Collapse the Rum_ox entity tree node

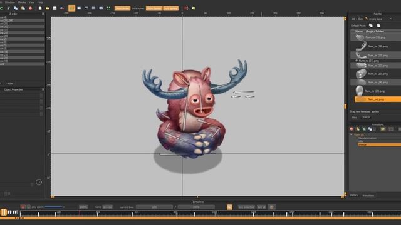(x=351, y=134)
